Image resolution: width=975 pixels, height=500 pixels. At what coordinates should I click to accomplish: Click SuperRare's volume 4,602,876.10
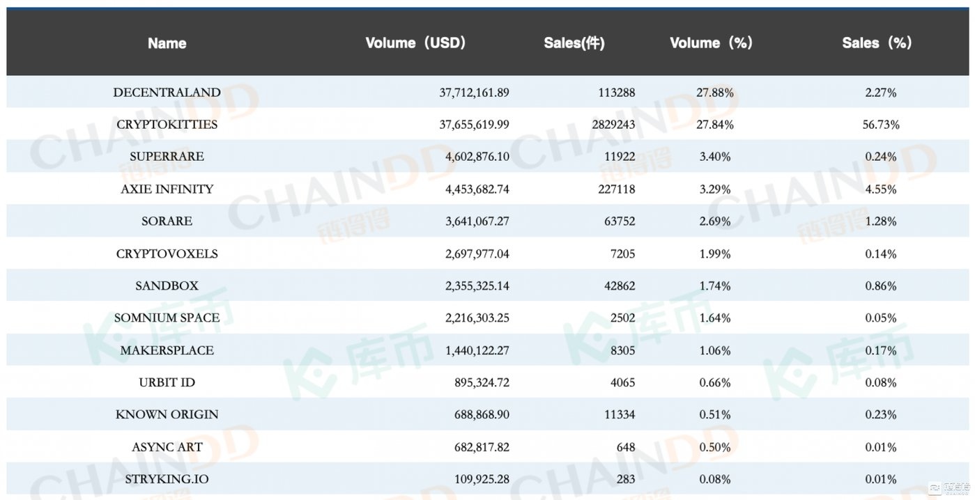477,157
